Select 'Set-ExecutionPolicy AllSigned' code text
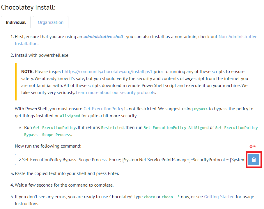This screenshot has height=209, width=264. [x=176, y=128]
